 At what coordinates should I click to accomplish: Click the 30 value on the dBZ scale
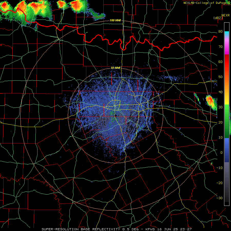[x=220, y=107]
